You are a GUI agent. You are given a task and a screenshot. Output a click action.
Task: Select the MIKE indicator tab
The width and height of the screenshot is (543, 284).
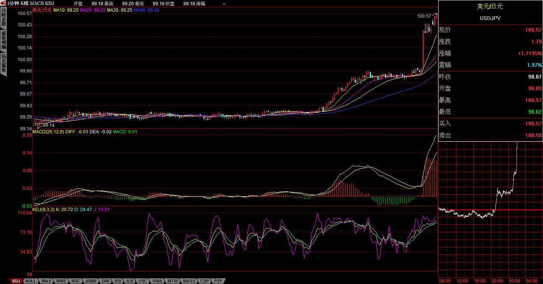tap(61, 281)
